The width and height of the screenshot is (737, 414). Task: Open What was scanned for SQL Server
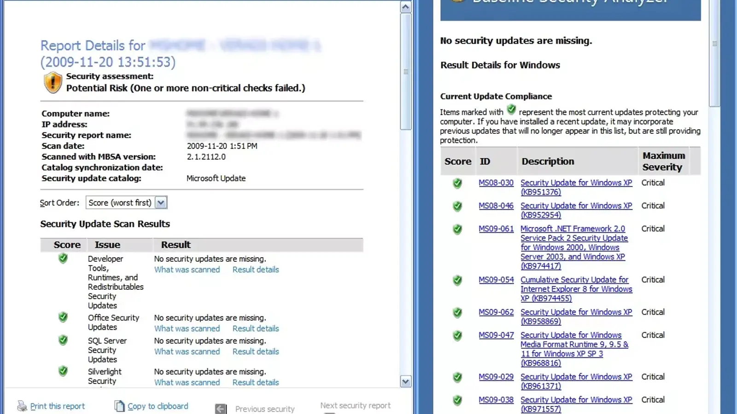point(187,351)
